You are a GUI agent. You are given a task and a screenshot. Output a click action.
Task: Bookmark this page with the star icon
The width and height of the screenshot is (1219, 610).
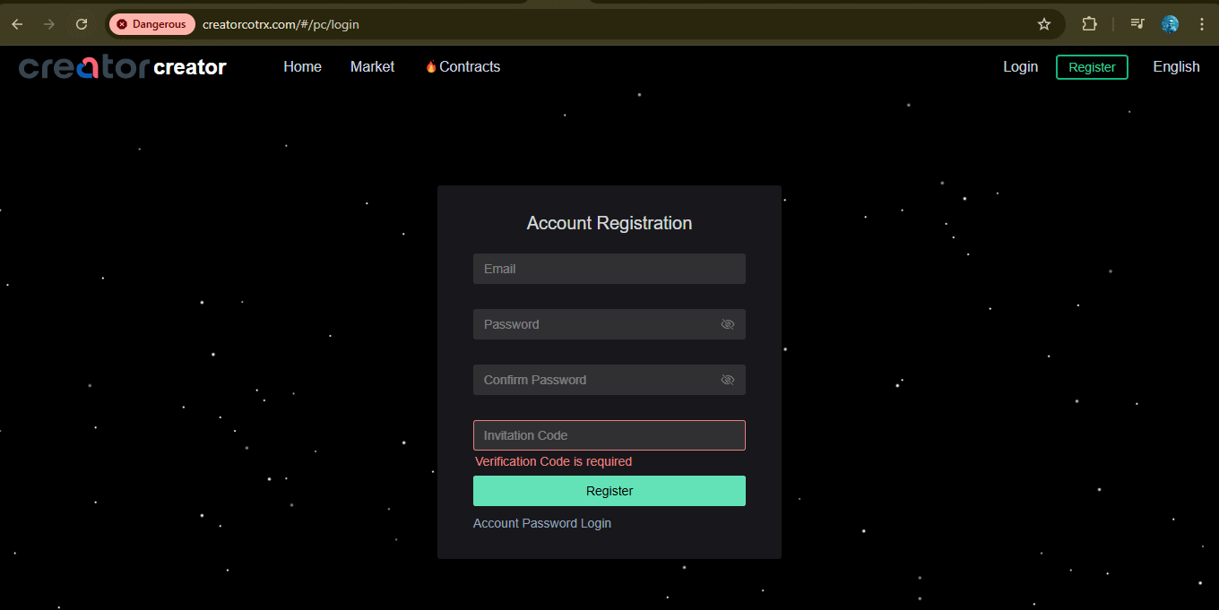1043,24
